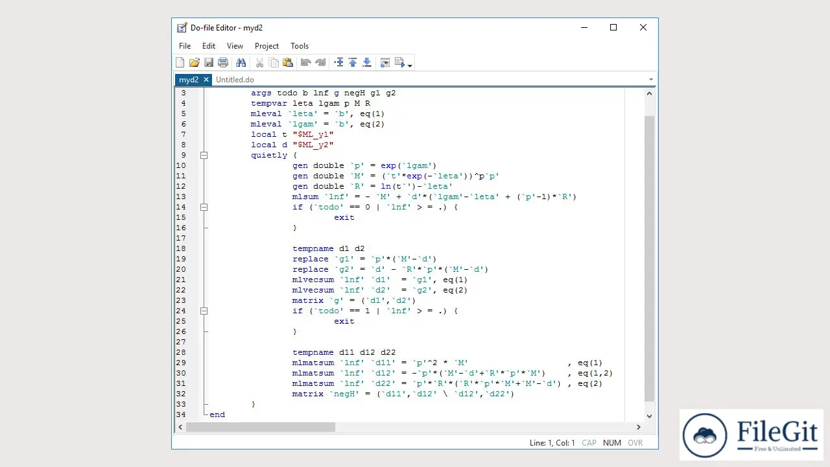Maximize the Do-file Editor window
Viewport: 830px width, 467px height.
613,27
